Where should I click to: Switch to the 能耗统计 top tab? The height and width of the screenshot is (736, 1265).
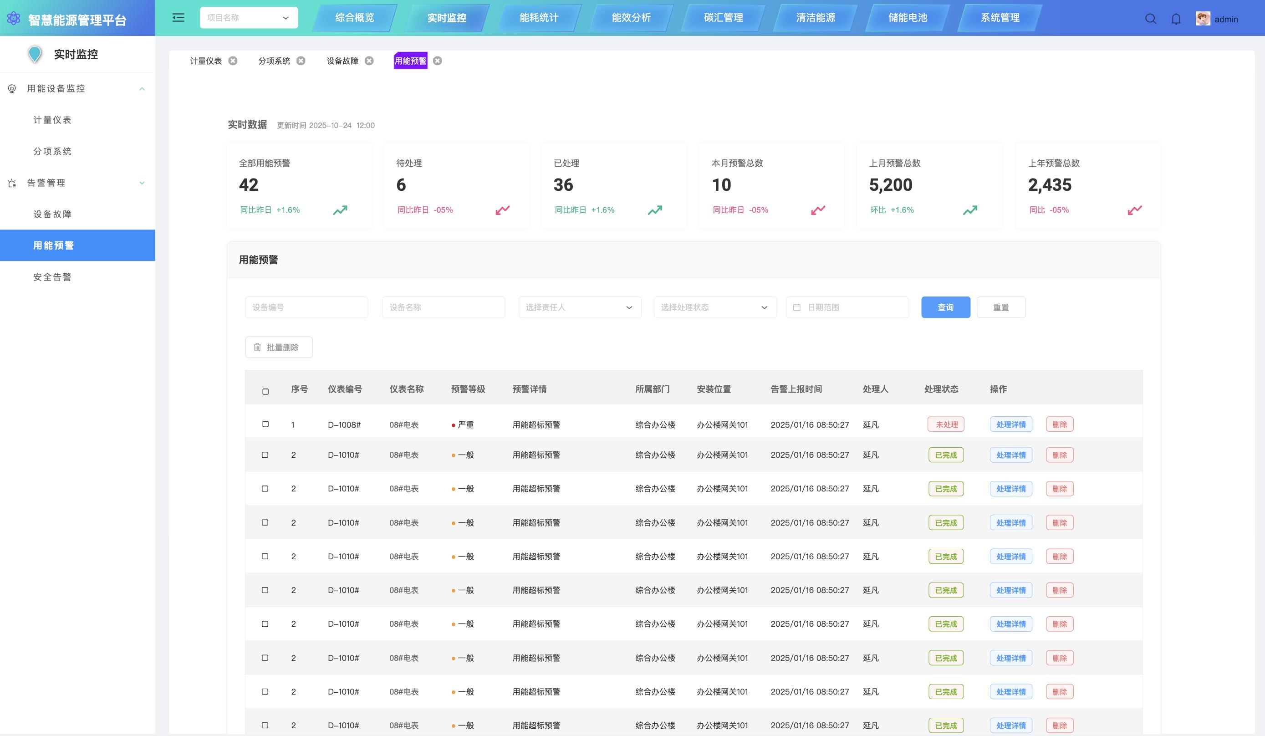pyautogui.click(x=539, y=18)
